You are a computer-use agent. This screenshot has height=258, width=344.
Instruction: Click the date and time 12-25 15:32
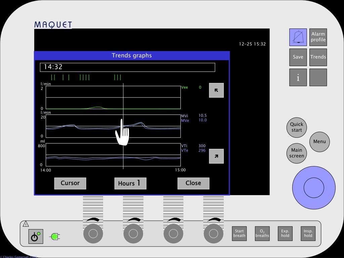[252, 44]
